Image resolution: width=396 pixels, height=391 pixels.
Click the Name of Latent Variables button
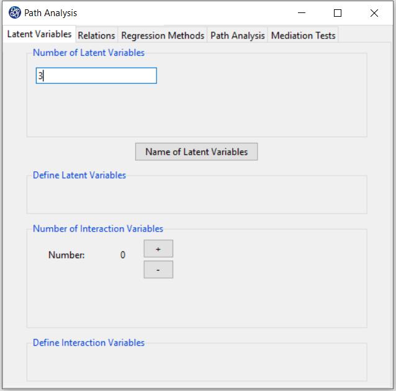pyautogui.click(x=197, y=151)
